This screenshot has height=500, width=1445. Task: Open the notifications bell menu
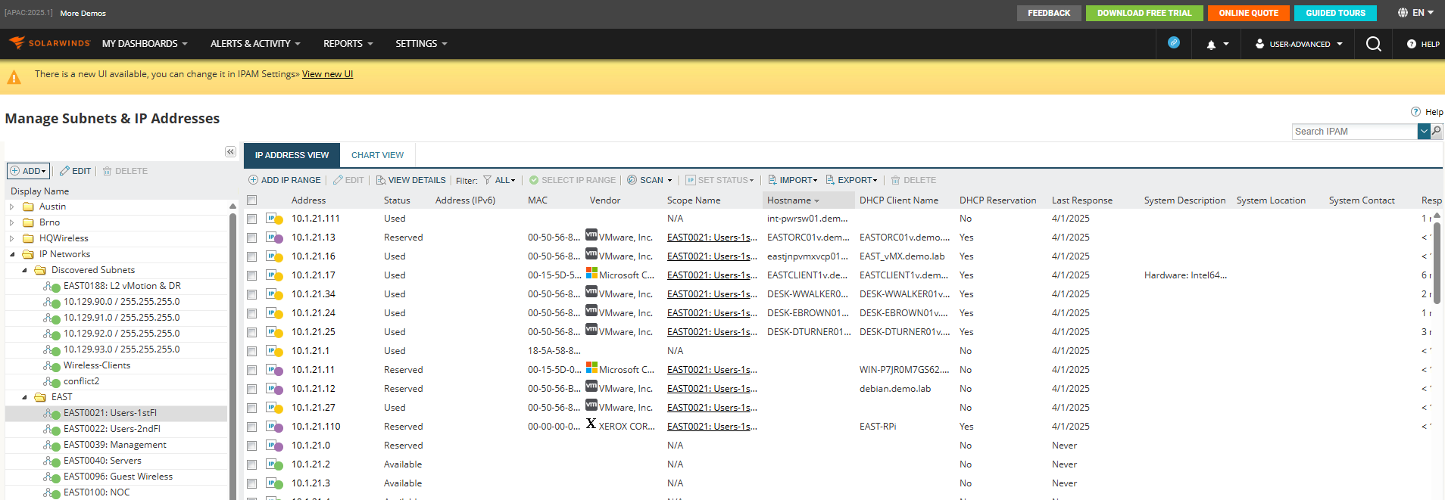(x=1217, y=45)
